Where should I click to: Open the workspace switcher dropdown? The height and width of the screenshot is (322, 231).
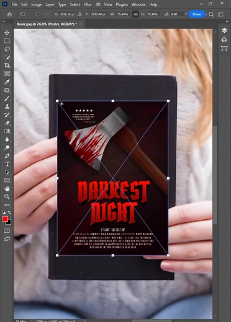click(x=220, y=14)
